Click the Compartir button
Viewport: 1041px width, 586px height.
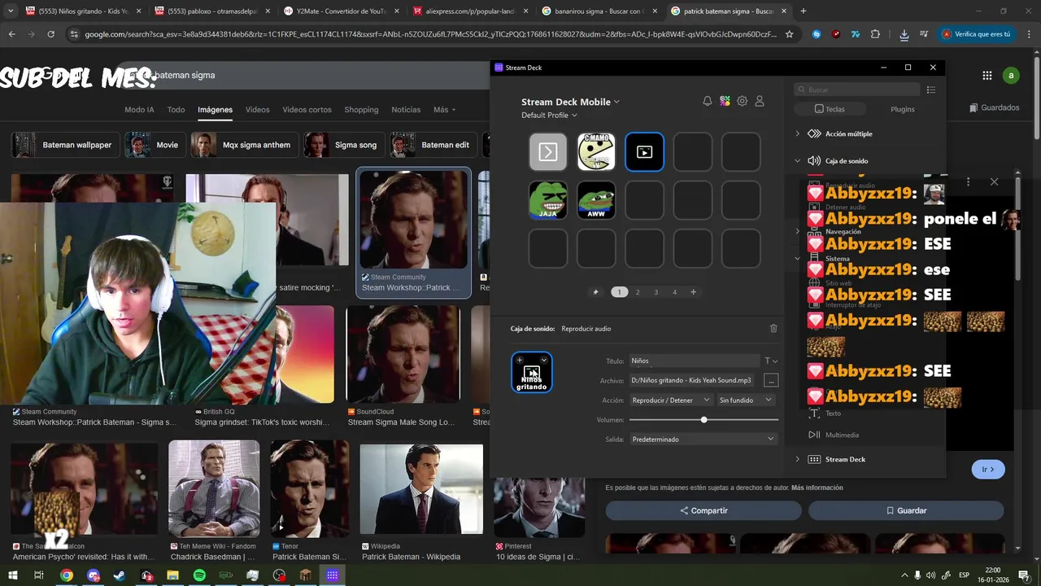click(703, 510)
